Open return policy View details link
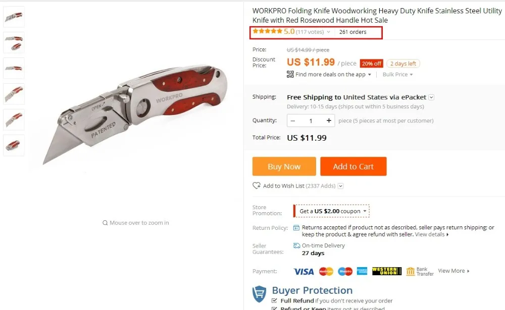This screenshot has height=310, width=505. tap(432, 234)
